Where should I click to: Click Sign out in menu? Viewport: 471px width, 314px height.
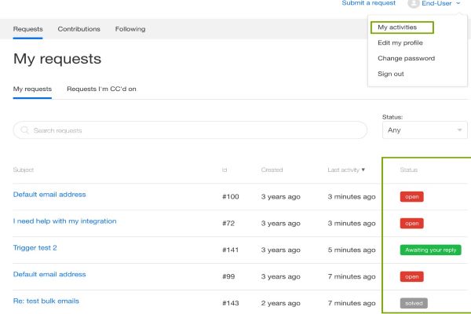(391, 74)
